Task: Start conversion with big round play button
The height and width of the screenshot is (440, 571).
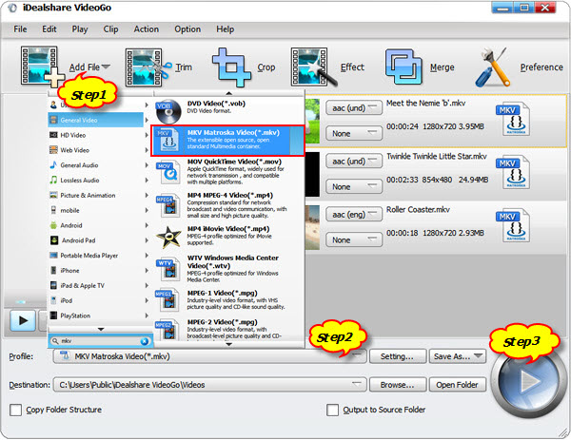Action: point(527,382)
